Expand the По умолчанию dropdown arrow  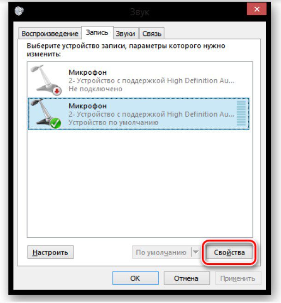click(196, 252)
